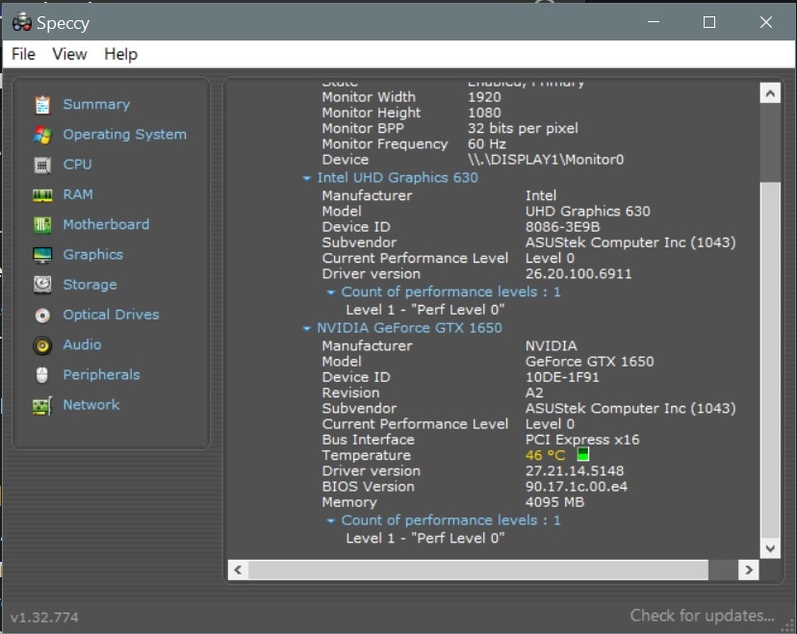Go to the Graphics section label
The width and height of the screenshot is (797, 634).
point(93,255)
